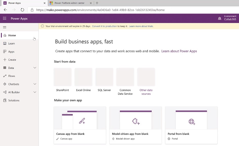Switch to the Power Apps browser tab
239x146 pixels.
[24, 3]
